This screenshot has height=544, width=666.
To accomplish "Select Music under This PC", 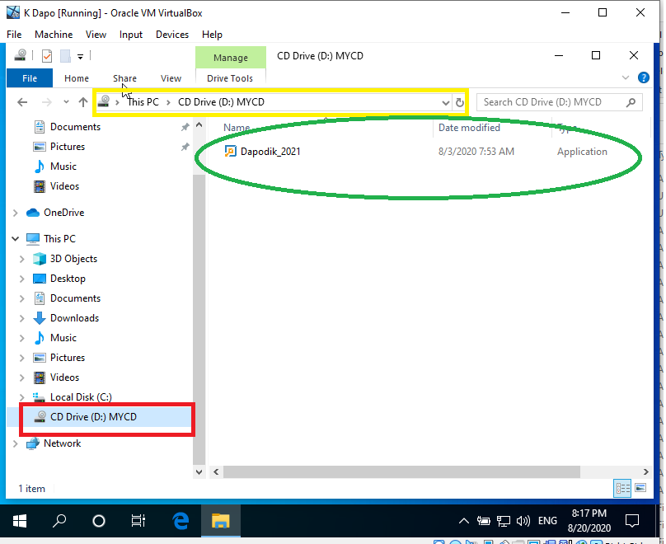I will [63, 338].
